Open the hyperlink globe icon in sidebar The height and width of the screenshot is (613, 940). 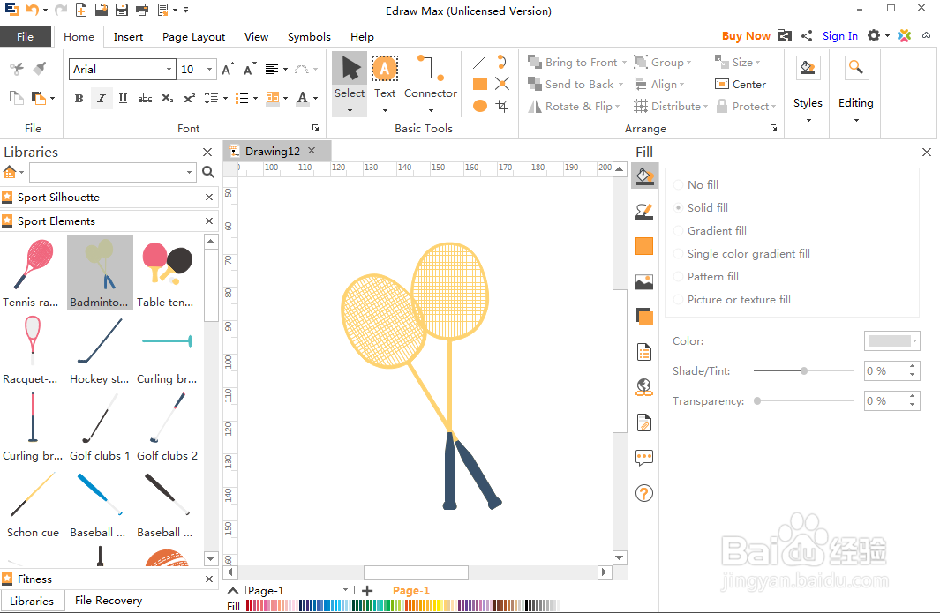644,388
